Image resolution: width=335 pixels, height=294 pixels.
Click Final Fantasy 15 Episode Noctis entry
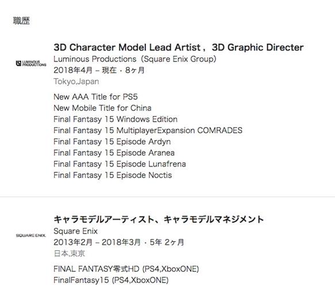[113, 175]
